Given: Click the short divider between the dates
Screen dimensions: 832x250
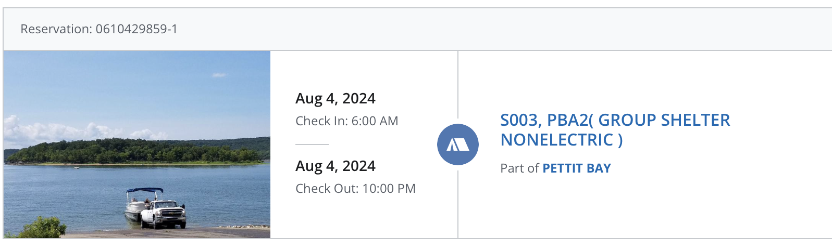Looking at the screenshot, I should [312, 144].
